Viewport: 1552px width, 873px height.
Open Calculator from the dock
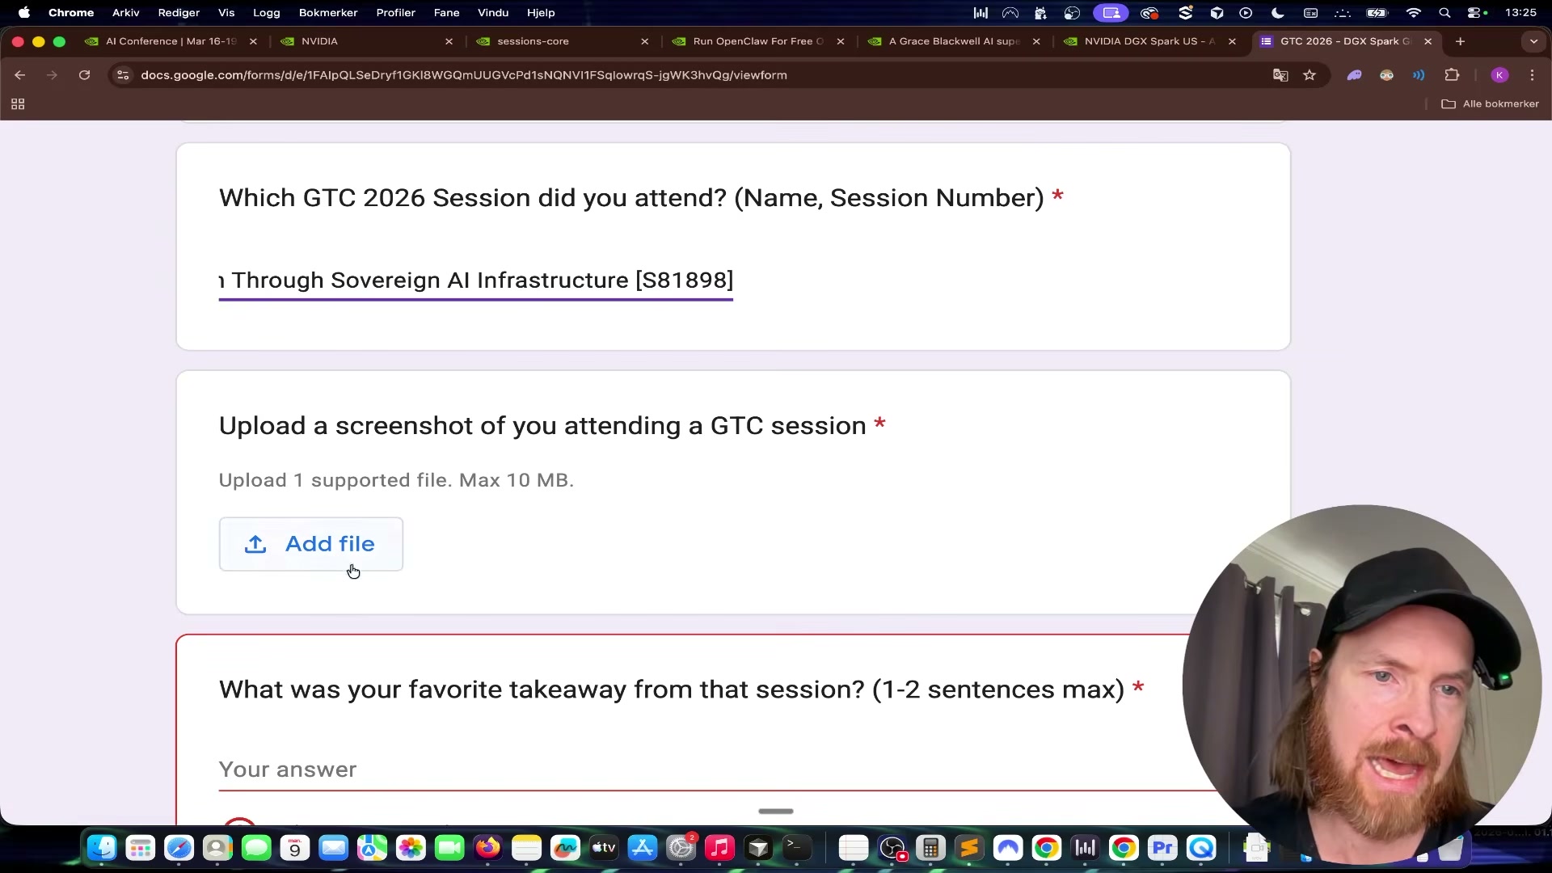(930, 848)
